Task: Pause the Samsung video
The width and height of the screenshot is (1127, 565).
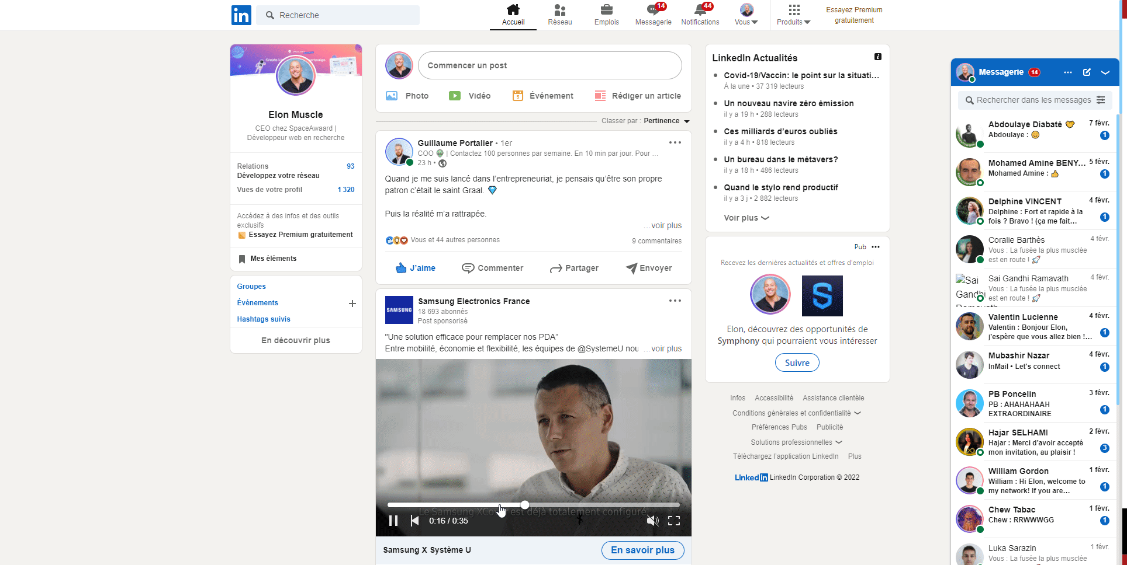Action: (x=393, y=521)
